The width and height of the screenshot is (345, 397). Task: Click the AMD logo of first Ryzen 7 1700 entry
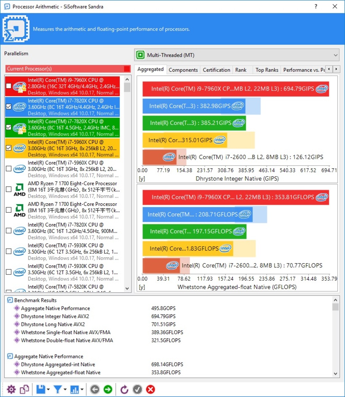coord(19,189)
